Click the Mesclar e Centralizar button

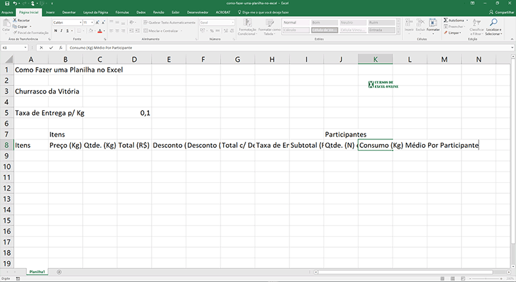[163, 31]
